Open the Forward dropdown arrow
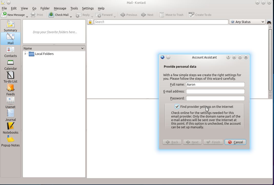Image resolution: width=274 pixels, height=185 pixels. (115, 17)
